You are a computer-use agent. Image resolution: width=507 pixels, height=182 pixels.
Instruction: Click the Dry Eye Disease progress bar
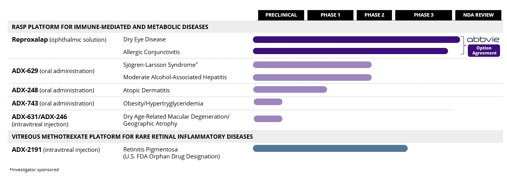[356, 39]
